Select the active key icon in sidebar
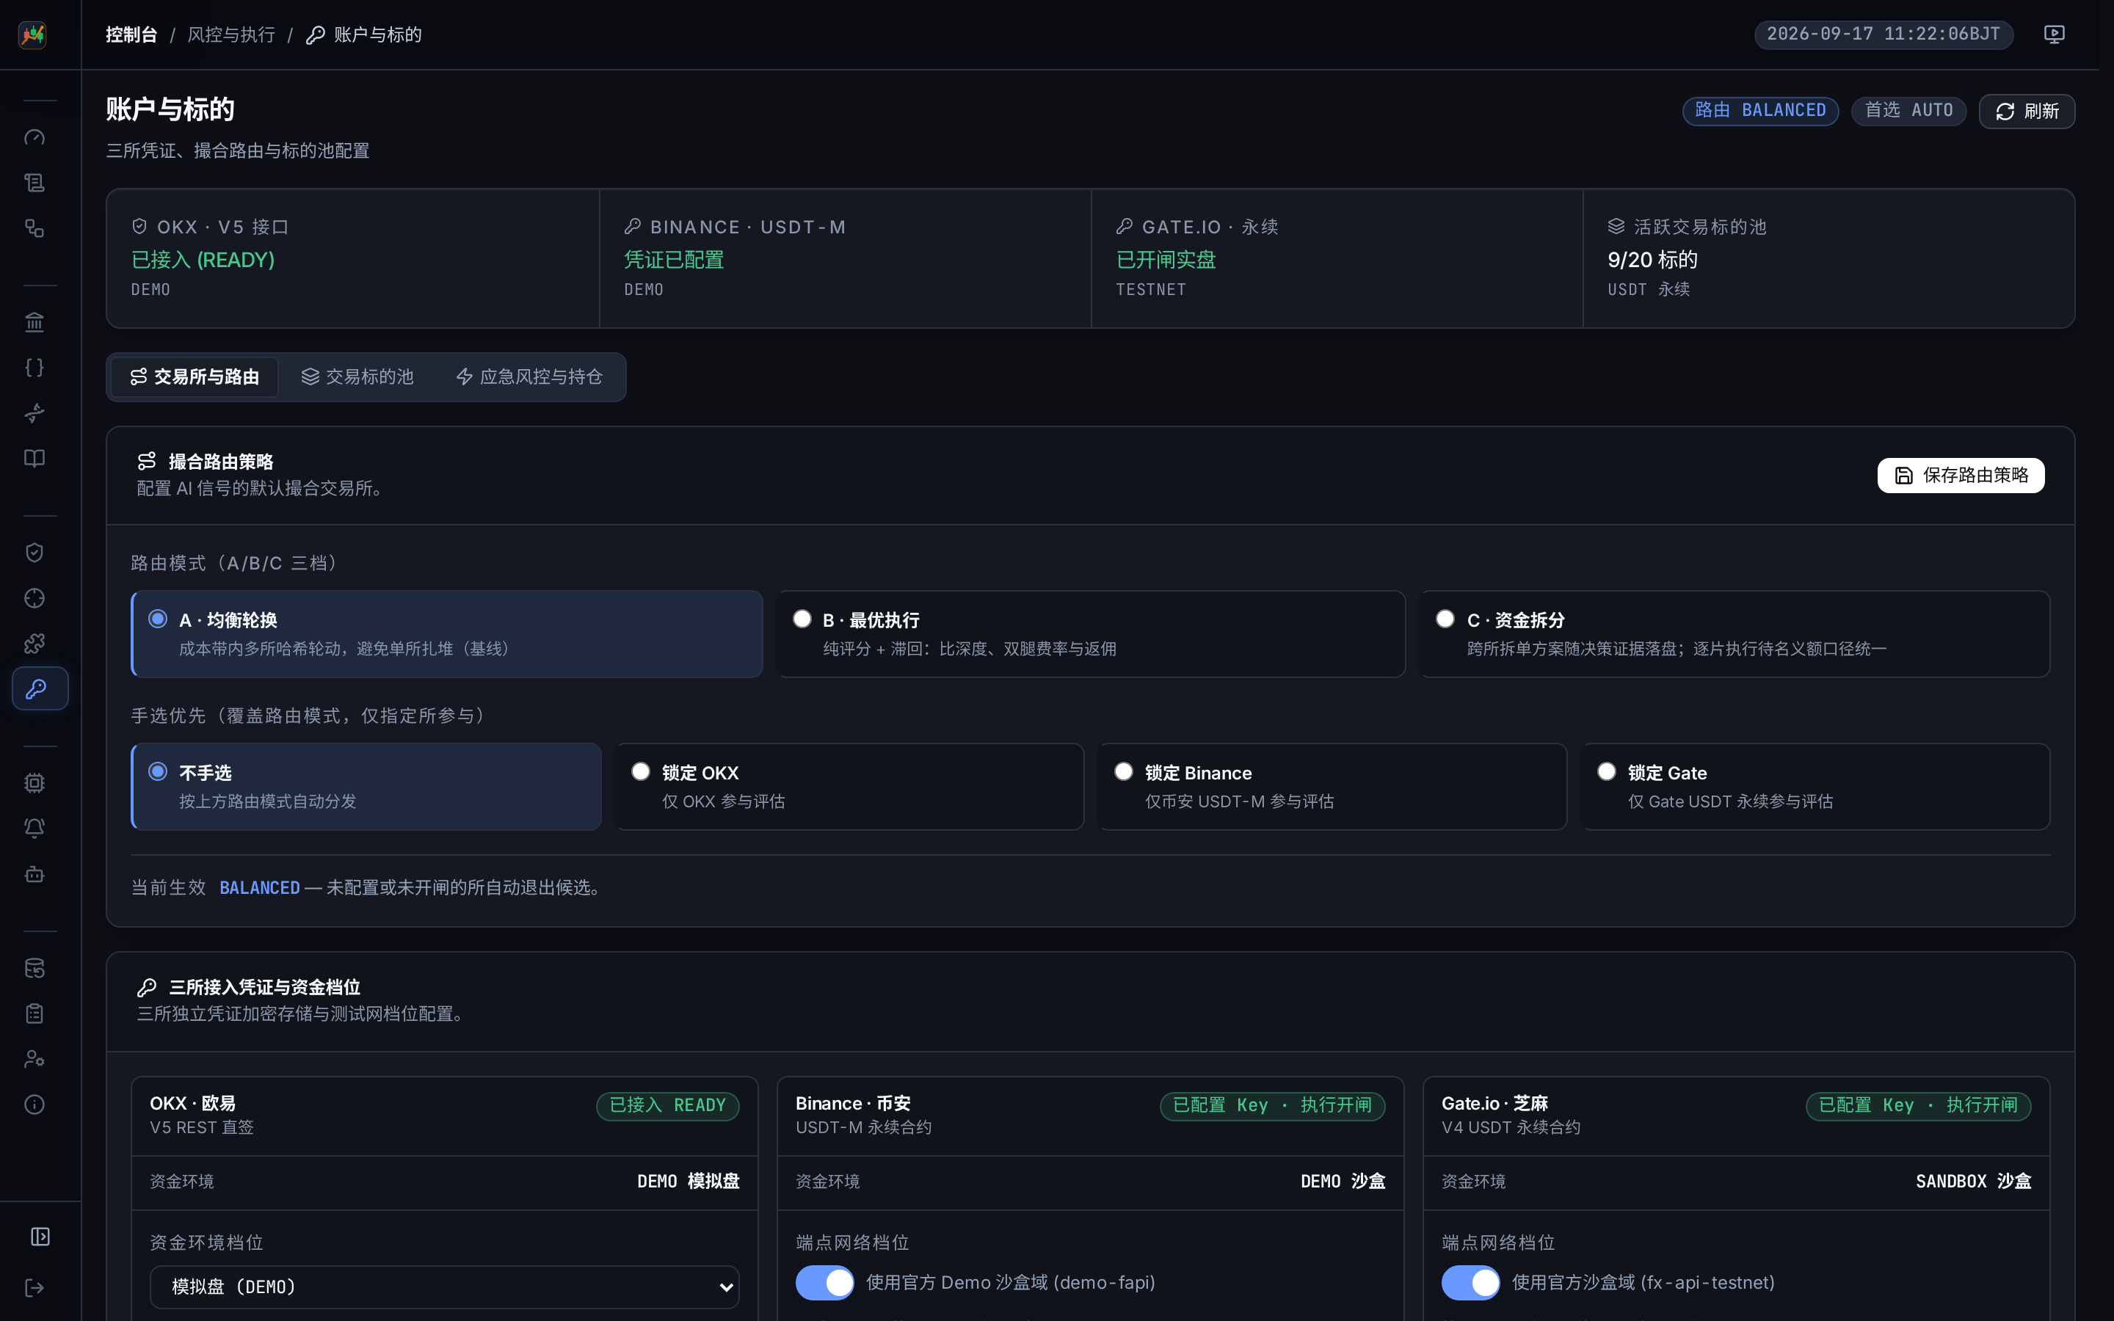The image size is (2114, 1321). [40, 689]
